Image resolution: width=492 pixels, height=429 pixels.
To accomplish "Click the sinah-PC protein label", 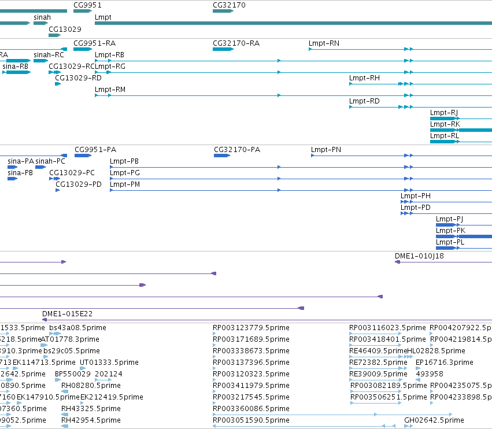I will 50,161.
